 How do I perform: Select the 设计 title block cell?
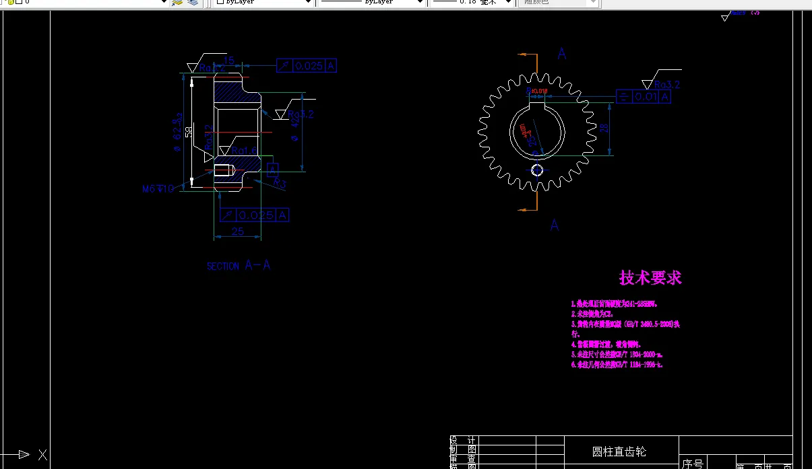(x=464, y=440)
